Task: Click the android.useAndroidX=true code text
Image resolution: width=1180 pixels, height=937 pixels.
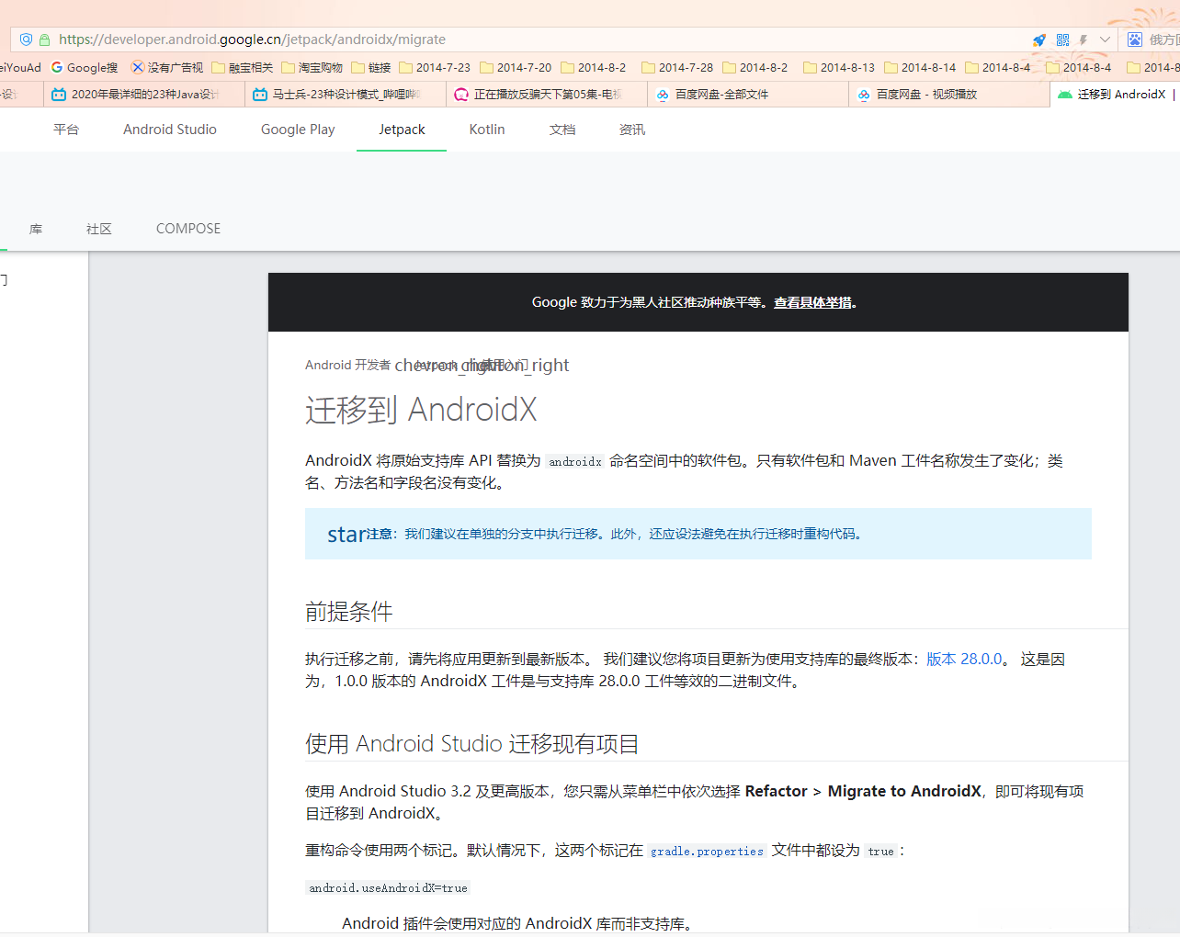Action: tap(389, 888)
